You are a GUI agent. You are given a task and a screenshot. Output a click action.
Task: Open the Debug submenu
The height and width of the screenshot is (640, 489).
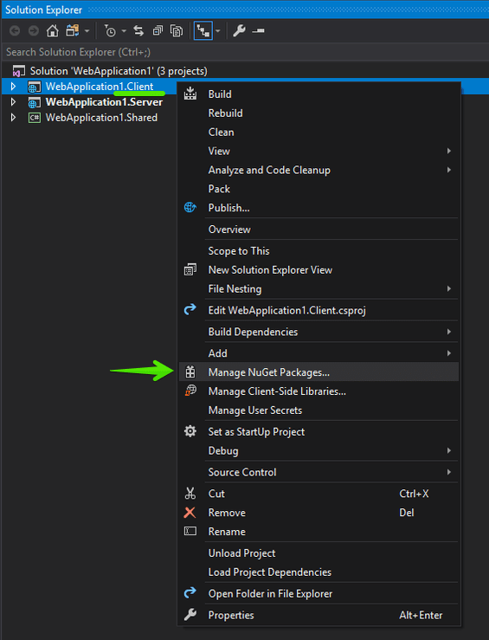pos(318,450)
